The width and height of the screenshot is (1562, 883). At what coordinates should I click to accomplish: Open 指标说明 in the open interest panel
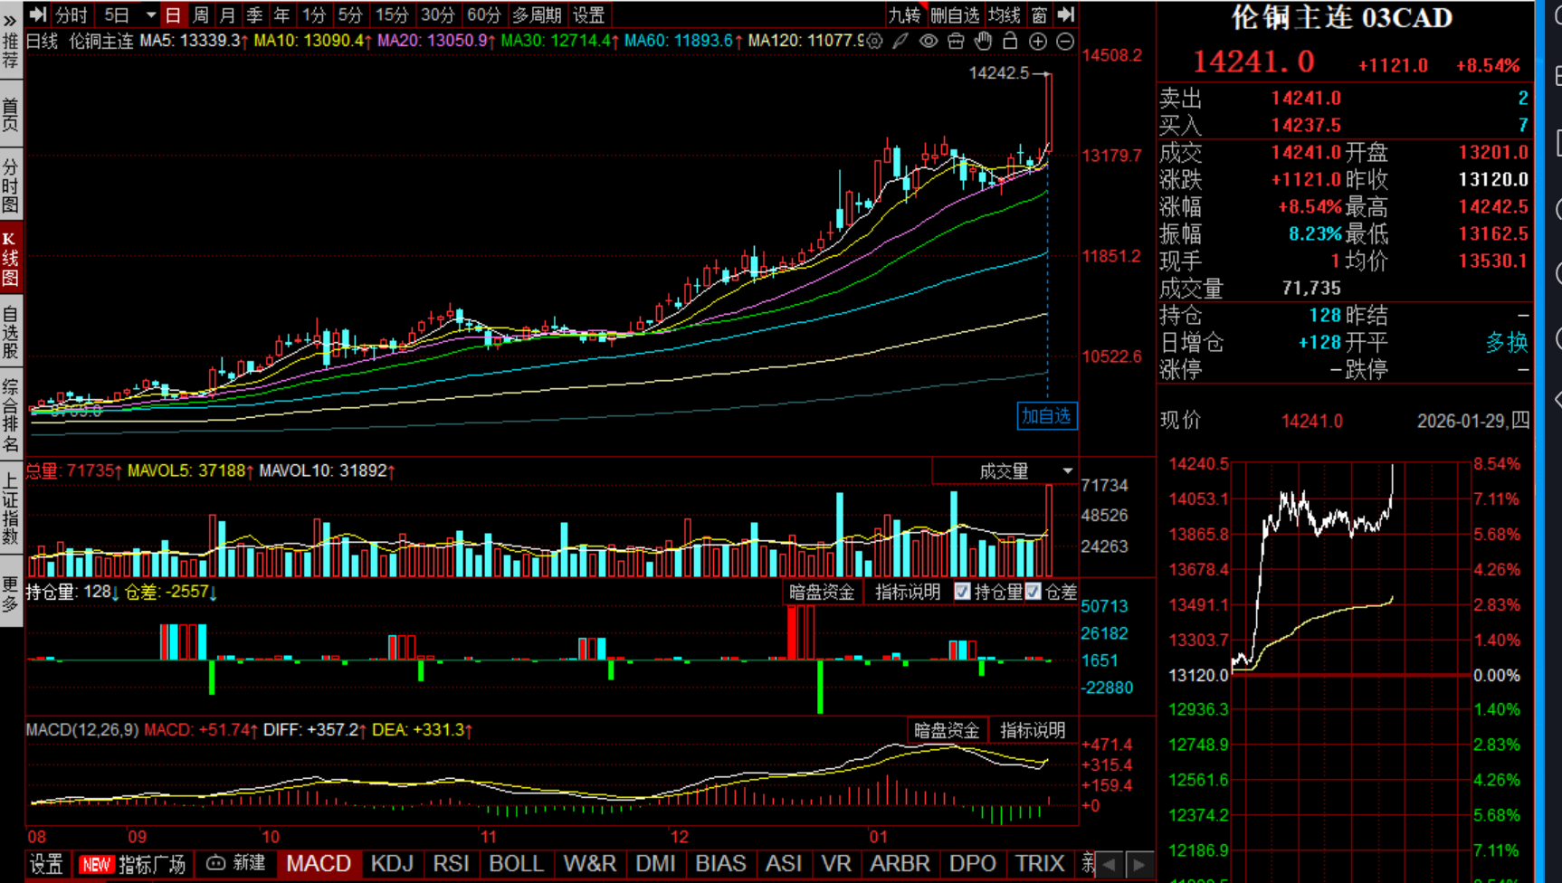[x=907, y=592]
